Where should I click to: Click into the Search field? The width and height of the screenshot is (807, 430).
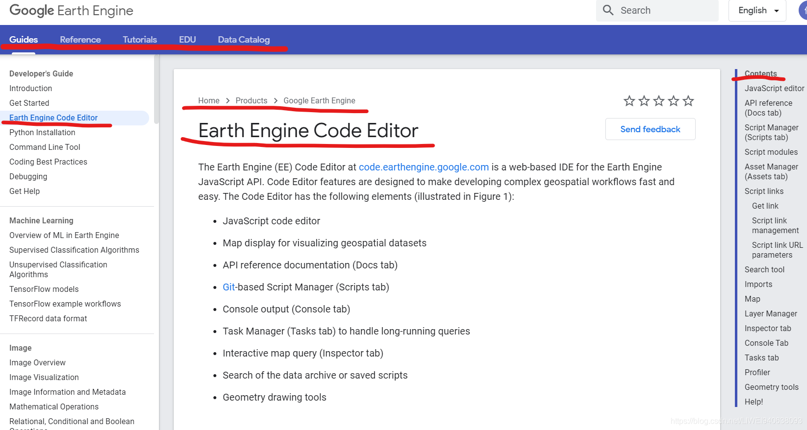coord(657,10)
